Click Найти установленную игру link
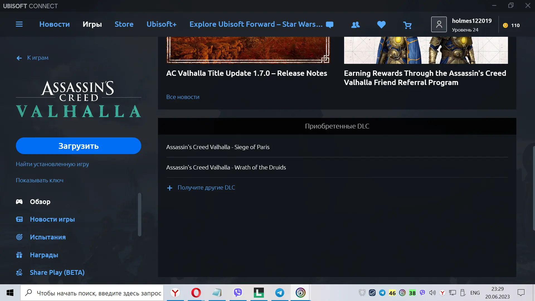The height and width of the screenshot is (301, 535). (x=52, y=164)
